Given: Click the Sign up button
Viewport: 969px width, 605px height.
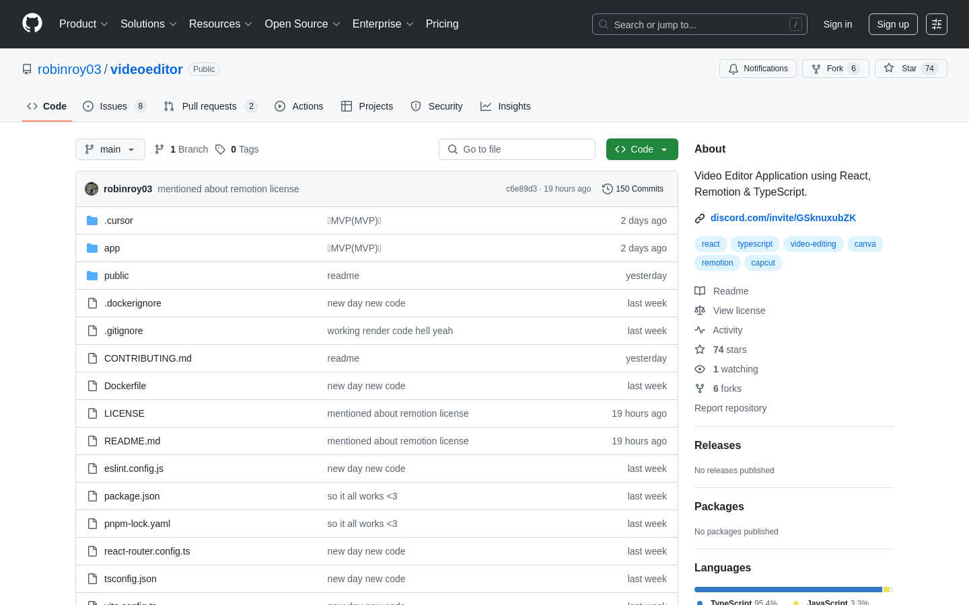Looking at the screenshot, I should pos(893,24).
